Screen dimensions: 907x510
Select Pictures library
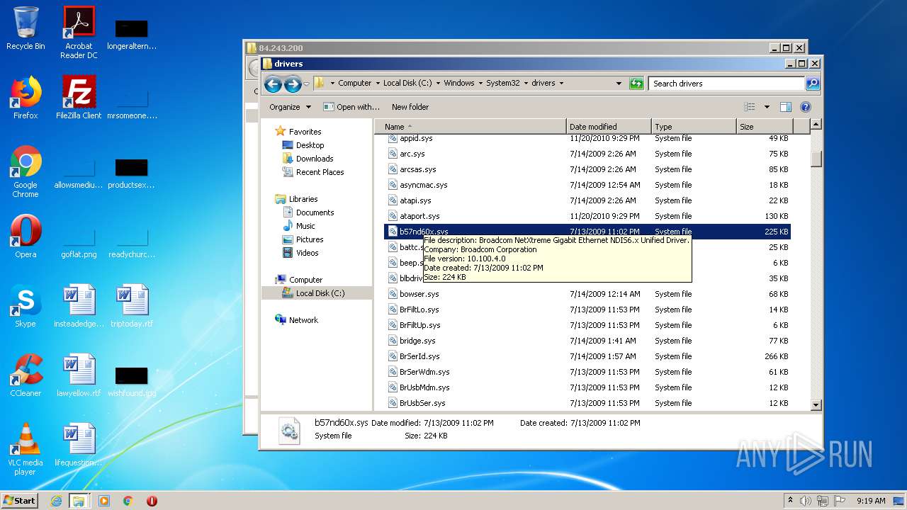click(310, 239)
